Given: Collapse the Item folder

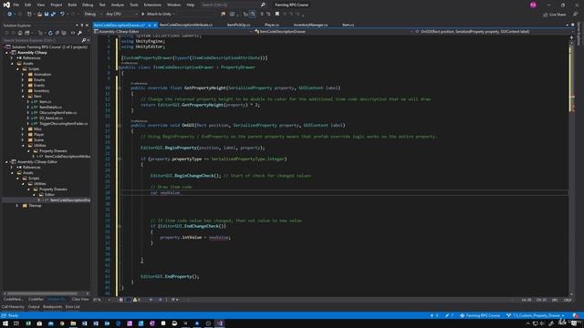Looking at the screenshot, I should coord(23,97).
